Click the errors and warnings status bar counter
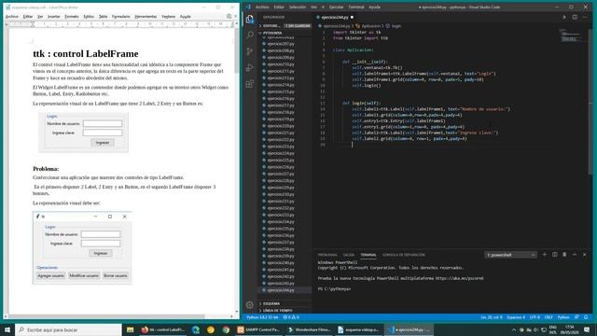Screen dimensions: 597x336 tap(291, 317)
